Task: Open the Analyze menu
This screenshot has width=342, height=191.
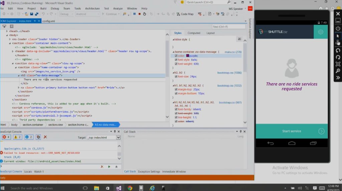Action: [118, 8]
